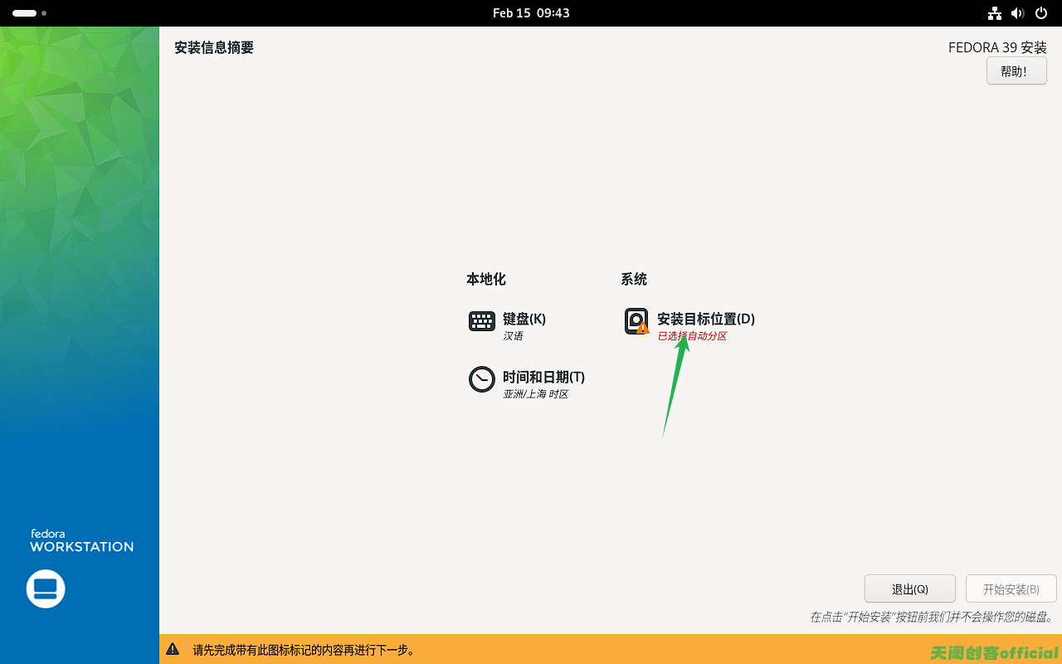1062x664 pixels.
Task: Open 安装目标位置(D) settings
Action: pos(706,319)
